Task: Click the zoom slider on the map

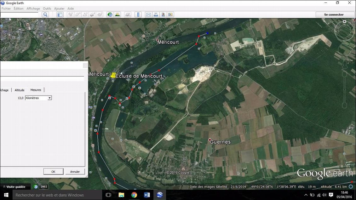Action: point(344,89)
